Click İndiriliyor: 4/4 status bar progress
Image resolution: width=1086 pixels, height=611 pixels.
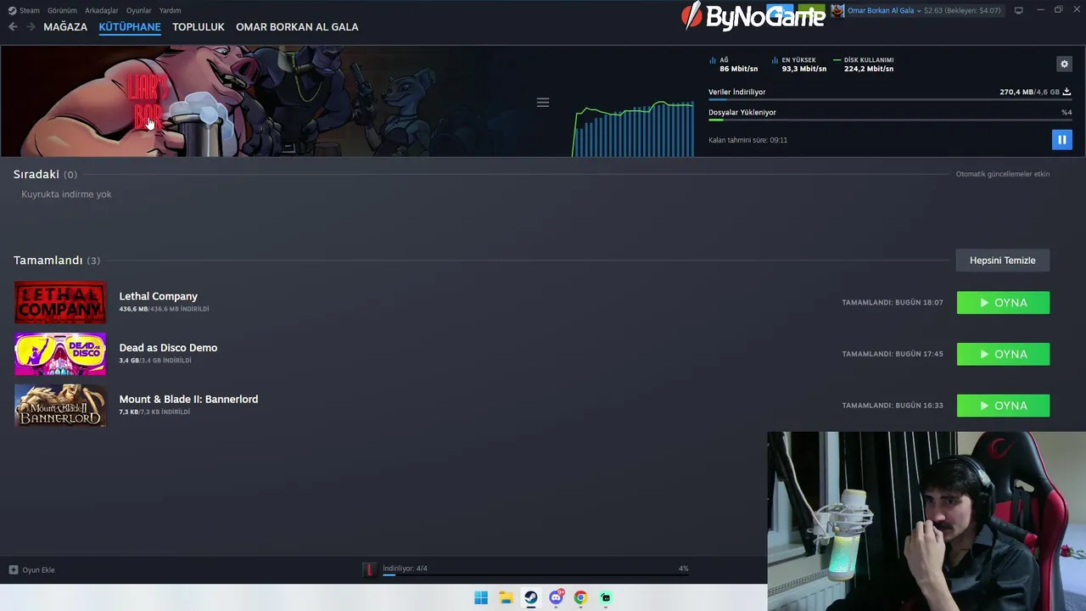pos(535,575)
